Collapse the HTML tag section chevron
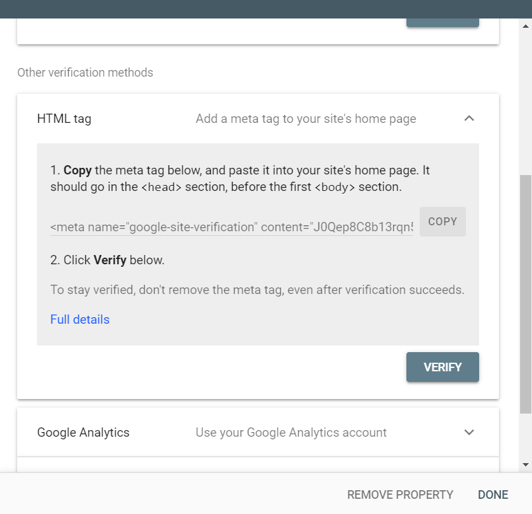Viewport: 532px width, 514px height. tap(469, 118)
